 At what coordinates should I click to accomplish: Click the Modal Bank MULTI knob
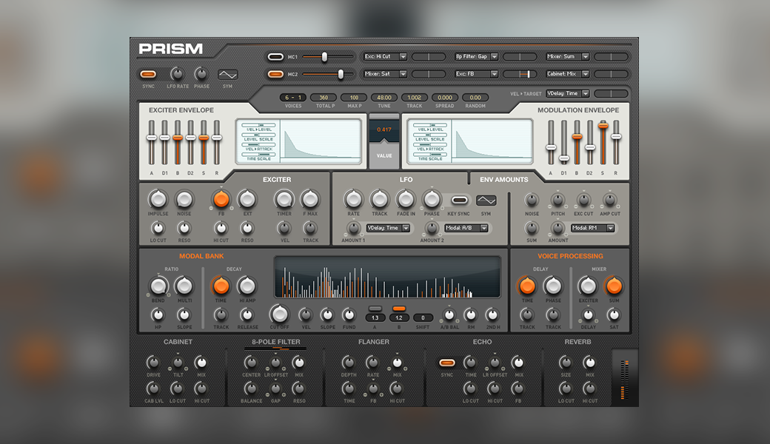point(184,286)
